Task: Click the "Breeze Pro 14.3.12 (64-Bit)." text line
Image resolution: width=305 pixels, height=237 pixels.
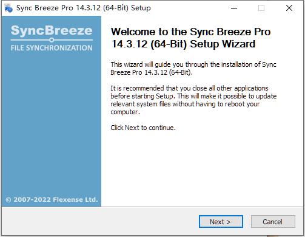Action: 152,72
